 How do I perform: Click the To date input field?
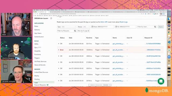click(126, 27)
